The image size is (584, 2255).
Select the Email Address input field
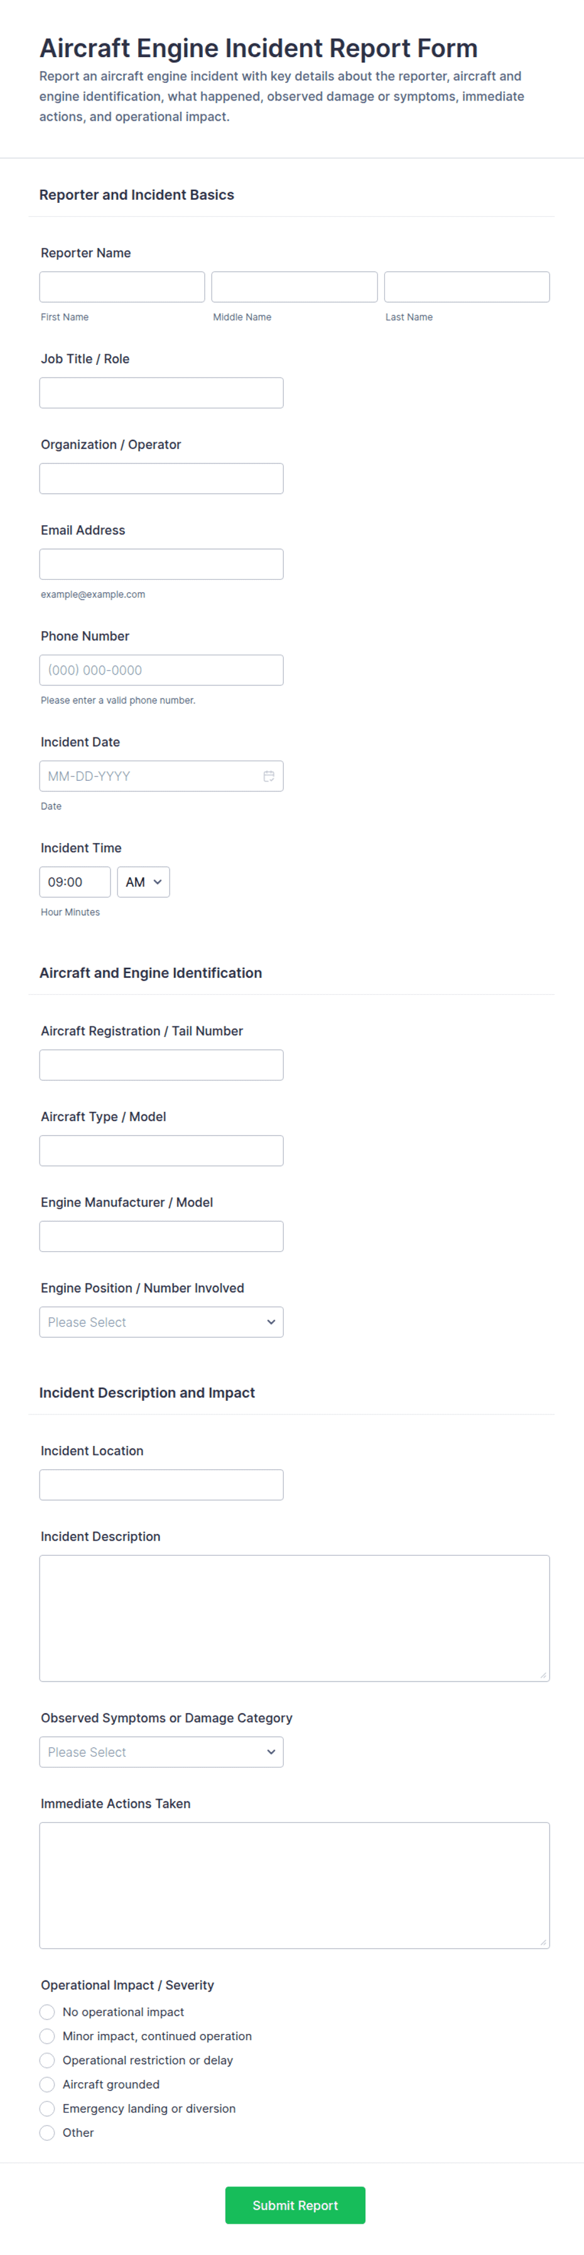(x=161, y=564)
